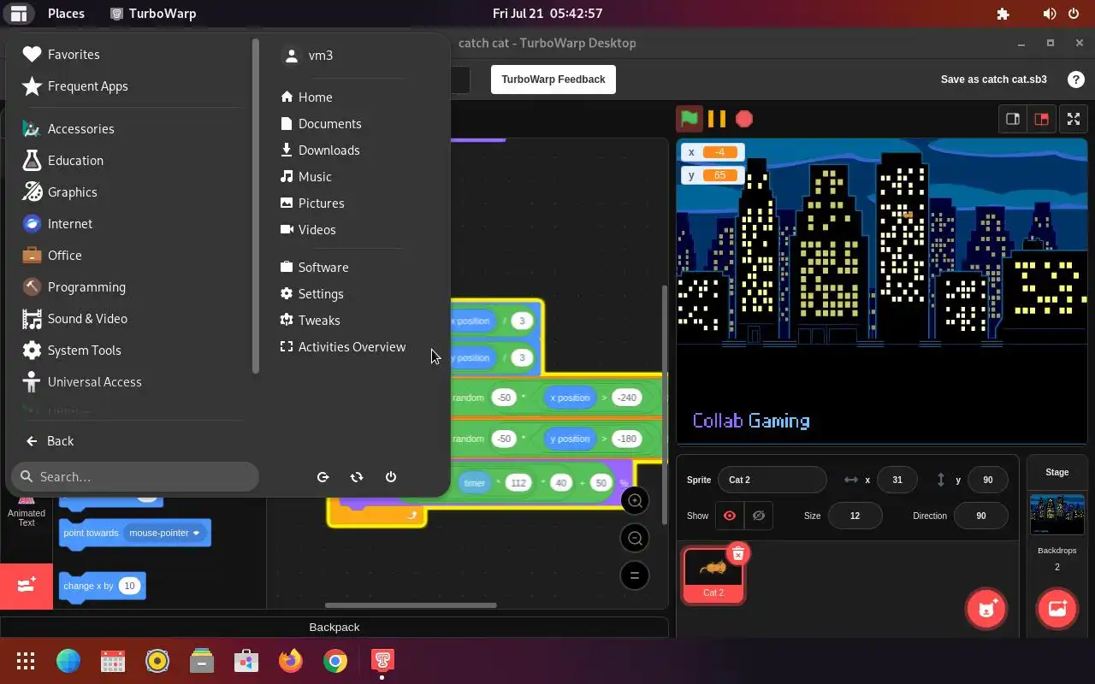Click the restart icon in menu
This screenshot has height=684, width=1095.
click(x=357, y=477)
